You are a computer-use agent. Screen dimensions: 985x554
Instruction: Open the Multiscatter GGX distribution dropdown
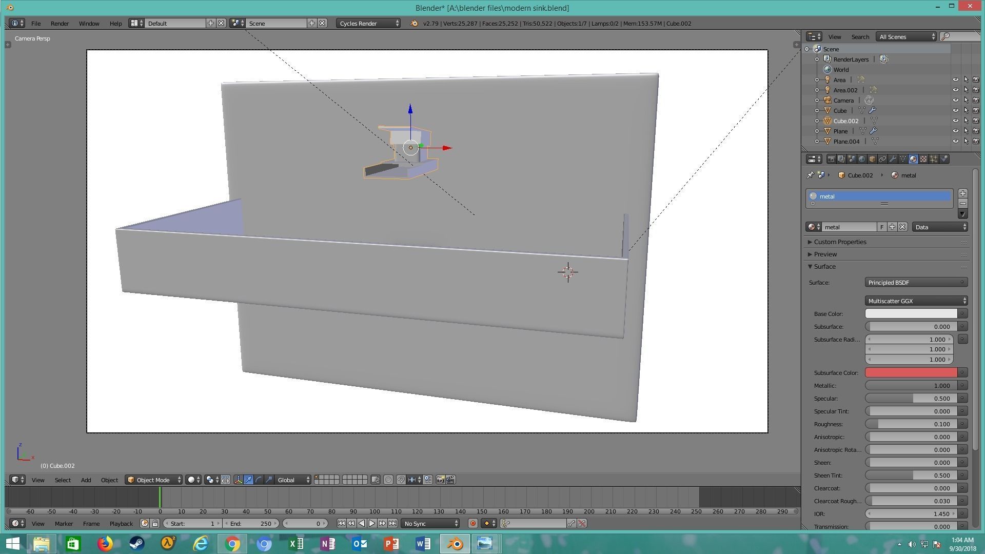[x=916, y=301]
